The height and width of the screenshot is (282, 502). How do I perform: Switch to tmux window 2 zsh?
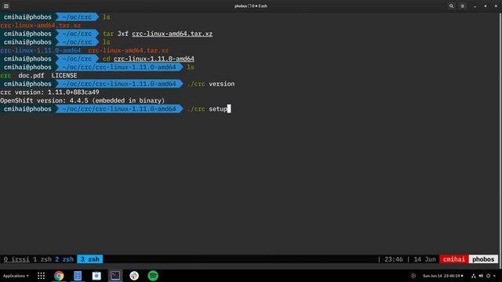(x=64, y=259)
